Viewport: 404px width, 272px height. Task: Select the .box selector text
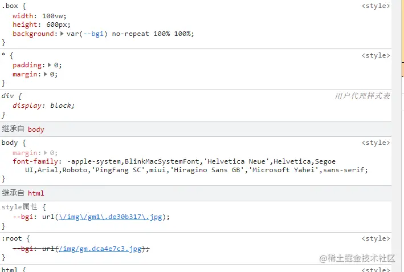point(10,6)
